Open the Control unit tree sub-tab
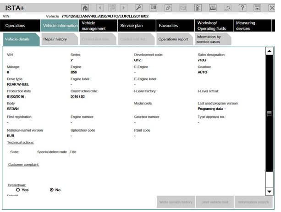The width and height of the screenshot is (281, 212). tap(98, 39)
